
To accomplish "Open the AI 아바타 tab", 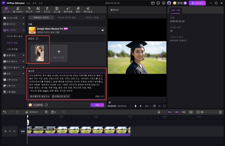I will point(18,10).
